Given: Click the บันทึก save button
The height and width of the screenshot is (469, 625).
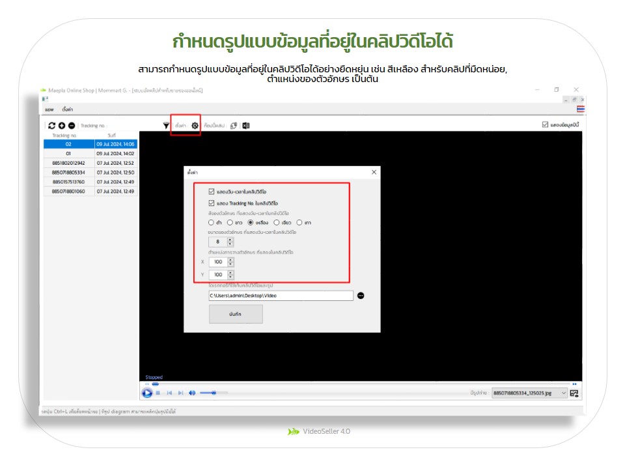Looking at the screenshot, I should (236, 314).
